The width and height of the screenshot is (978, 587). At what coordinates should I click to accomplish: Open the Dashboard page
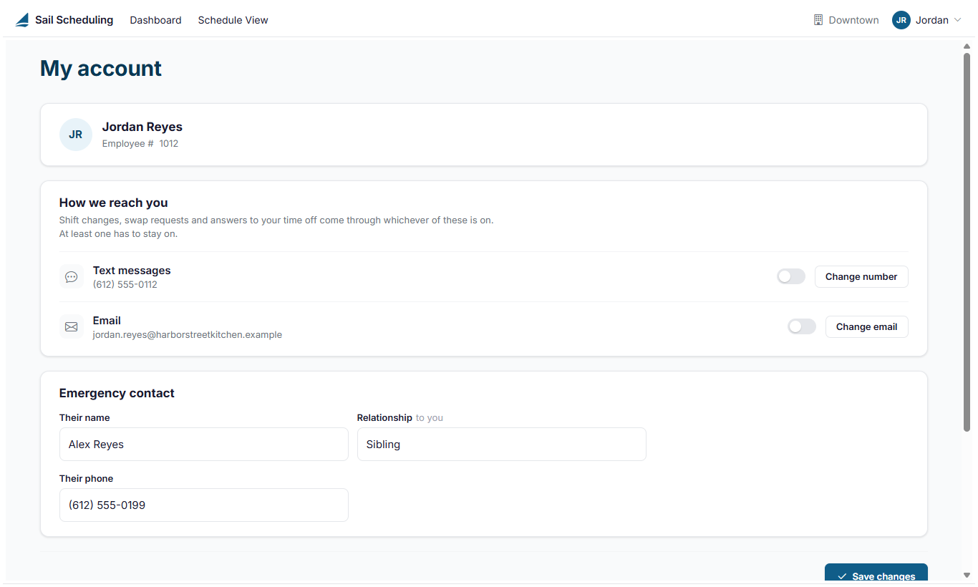(x=155, y=20)
